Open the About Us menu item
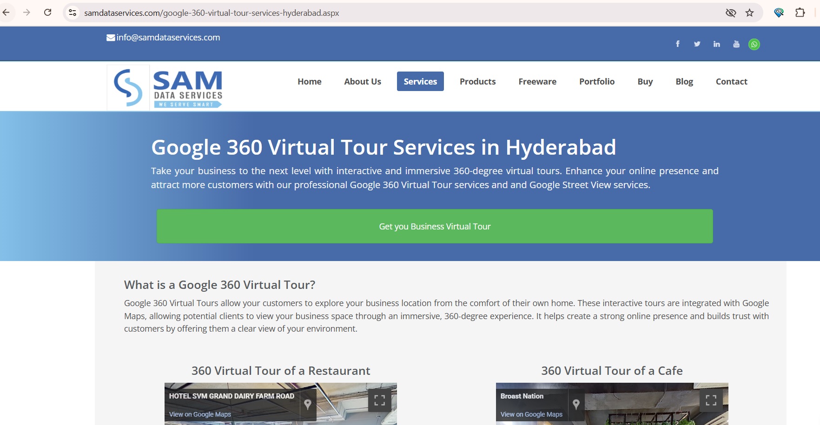Image resolution: width=820 pixels, height=425 pixels. point(363,82)
